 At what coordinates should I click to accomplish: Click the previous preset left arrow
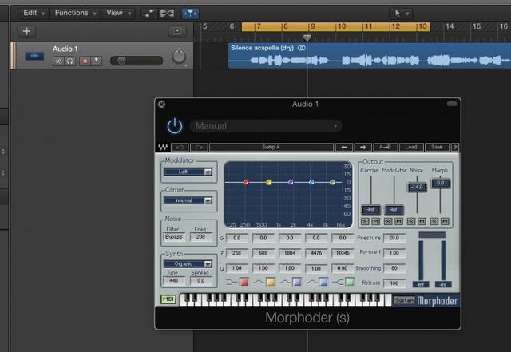(344, 148)
